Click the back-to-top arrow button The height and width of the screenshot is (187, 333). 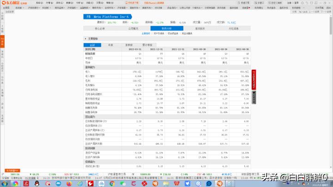[254, 97]
